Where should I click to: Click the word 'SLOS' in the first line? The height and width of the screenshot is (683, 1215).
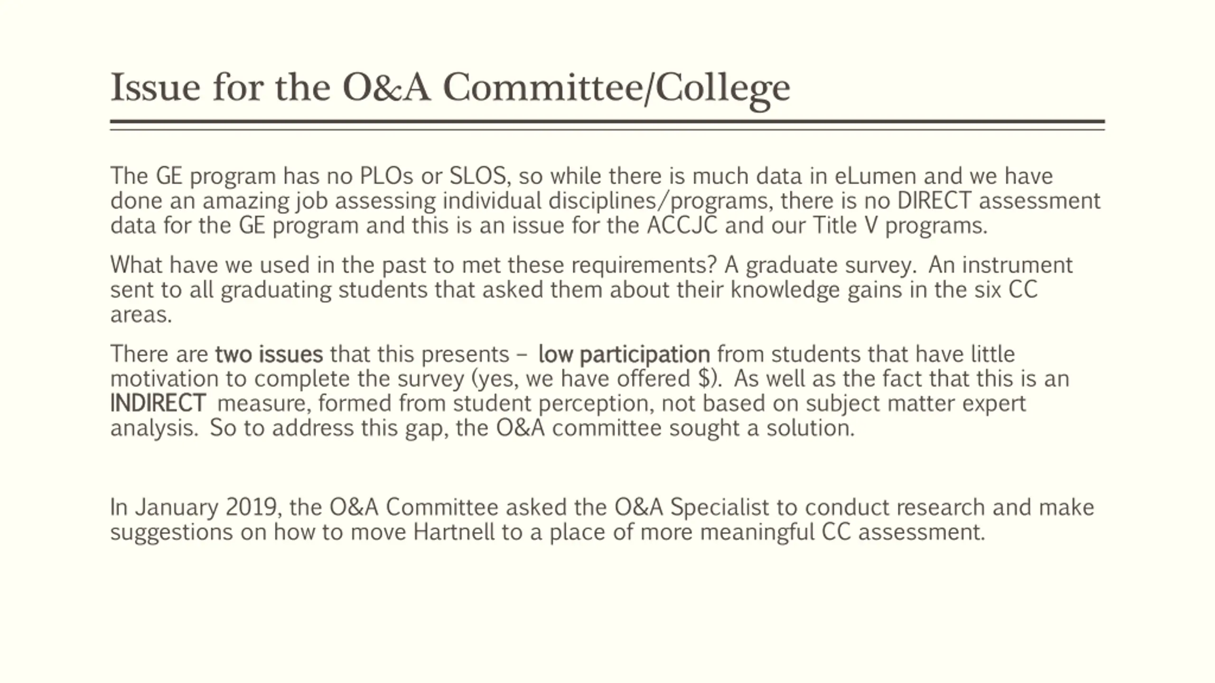pos(478,176)
